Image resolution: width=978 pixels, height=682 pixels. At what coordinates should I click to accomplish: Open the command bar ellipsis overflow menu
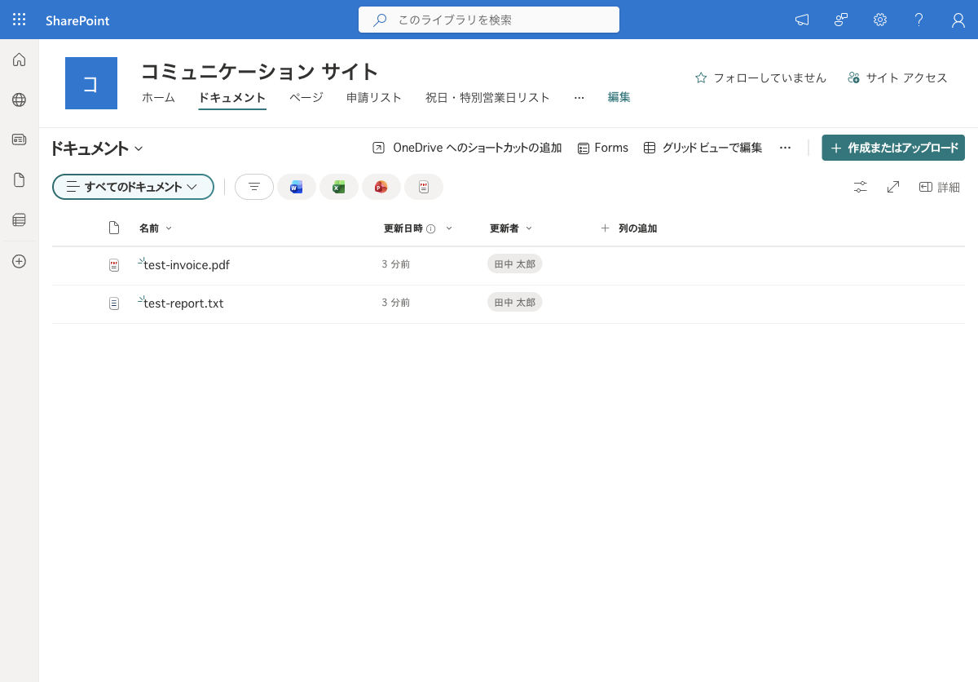tap(785, 148)
